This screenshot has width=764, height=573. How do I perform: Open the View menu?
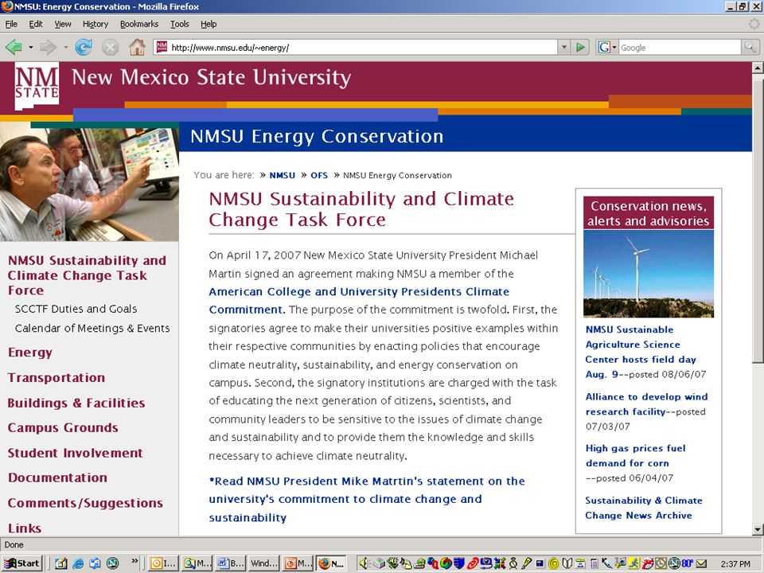(63, 24)
